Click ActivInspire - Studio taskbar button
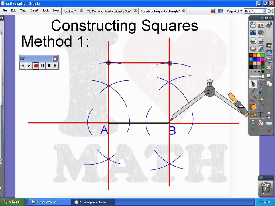The height and width of the screenshot is (206, 275). (x=93, y=202)
